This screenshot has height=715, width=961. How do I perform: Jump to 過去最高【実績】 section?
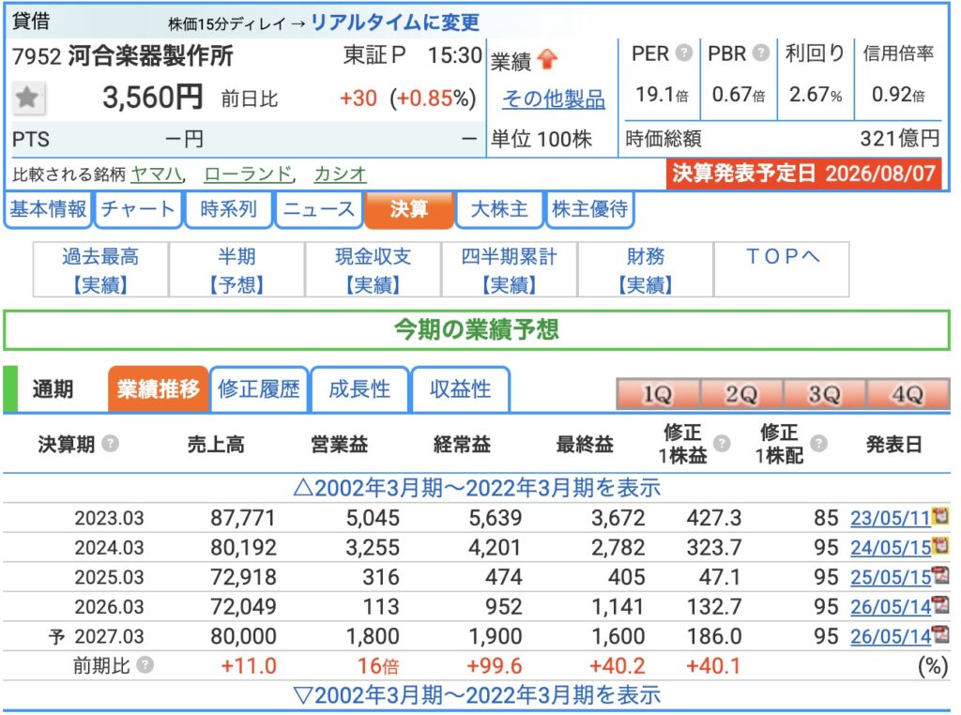tap(100, 269)
